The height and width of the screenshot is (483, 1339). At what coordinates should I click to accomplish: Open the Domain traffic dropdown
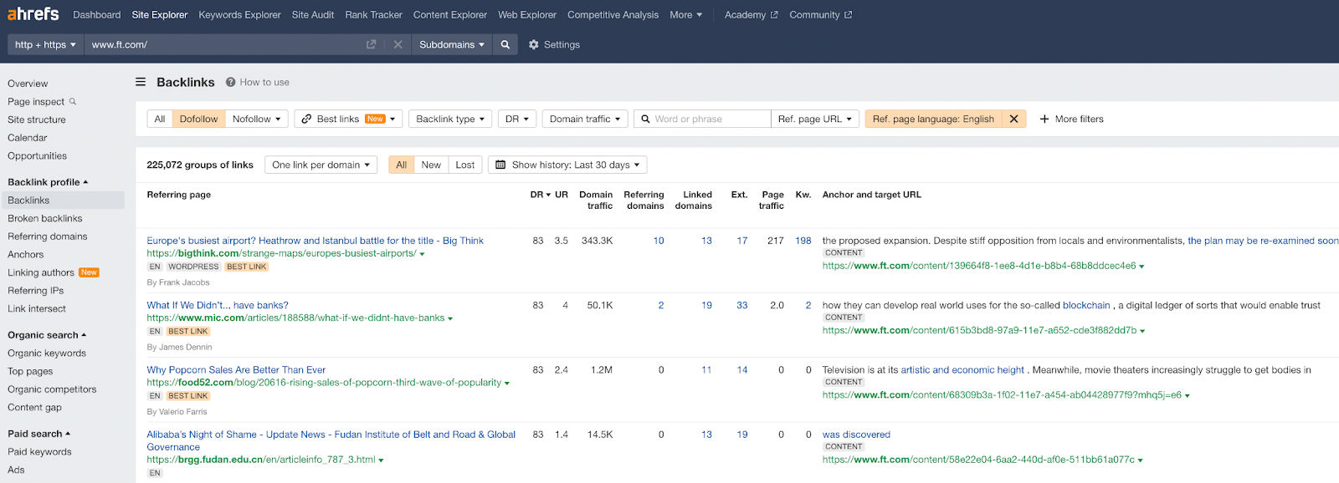(x=585, y=119)
